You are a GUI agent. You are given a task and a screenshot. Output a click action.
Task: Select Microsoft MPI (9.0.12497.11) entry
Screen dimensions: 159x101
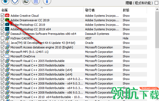point(29,52)
